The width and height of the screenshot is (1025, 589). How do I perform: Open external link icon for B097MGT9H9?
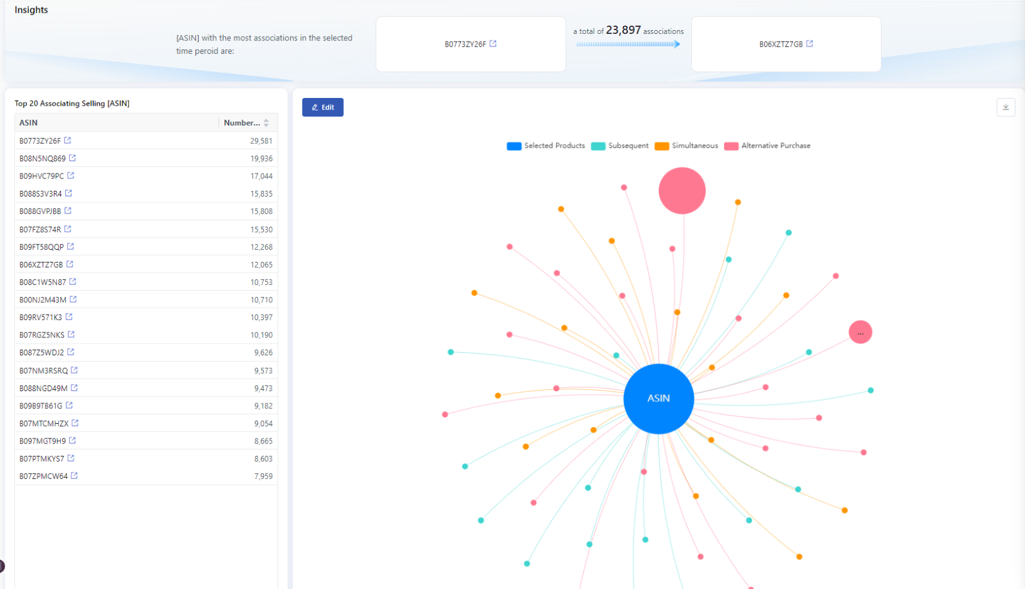(x=72, y=440)
